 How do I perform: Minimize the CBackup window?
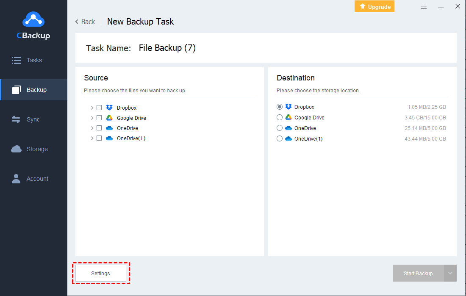click(441, 7)
